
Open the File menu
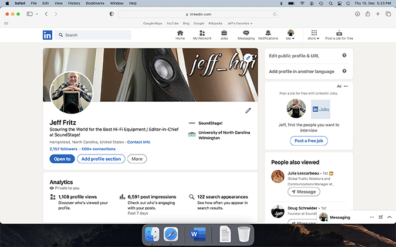33,4
